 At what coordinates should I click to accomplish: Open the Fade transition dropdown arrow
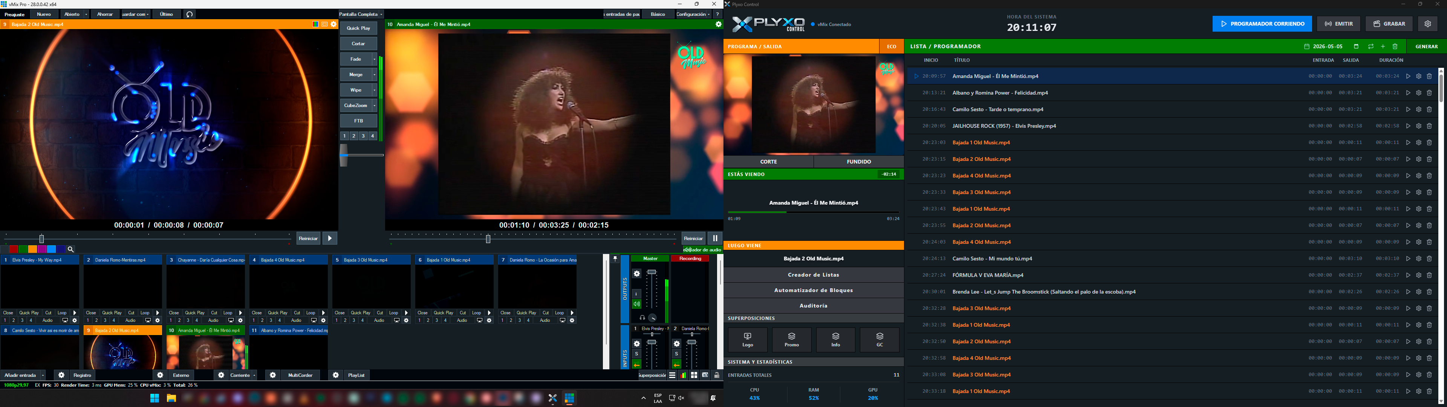(375, 59)
